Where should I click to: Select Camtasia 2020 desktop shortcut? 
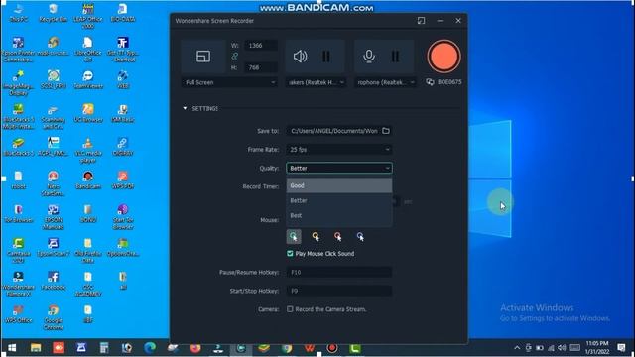[x=18, y=251]
